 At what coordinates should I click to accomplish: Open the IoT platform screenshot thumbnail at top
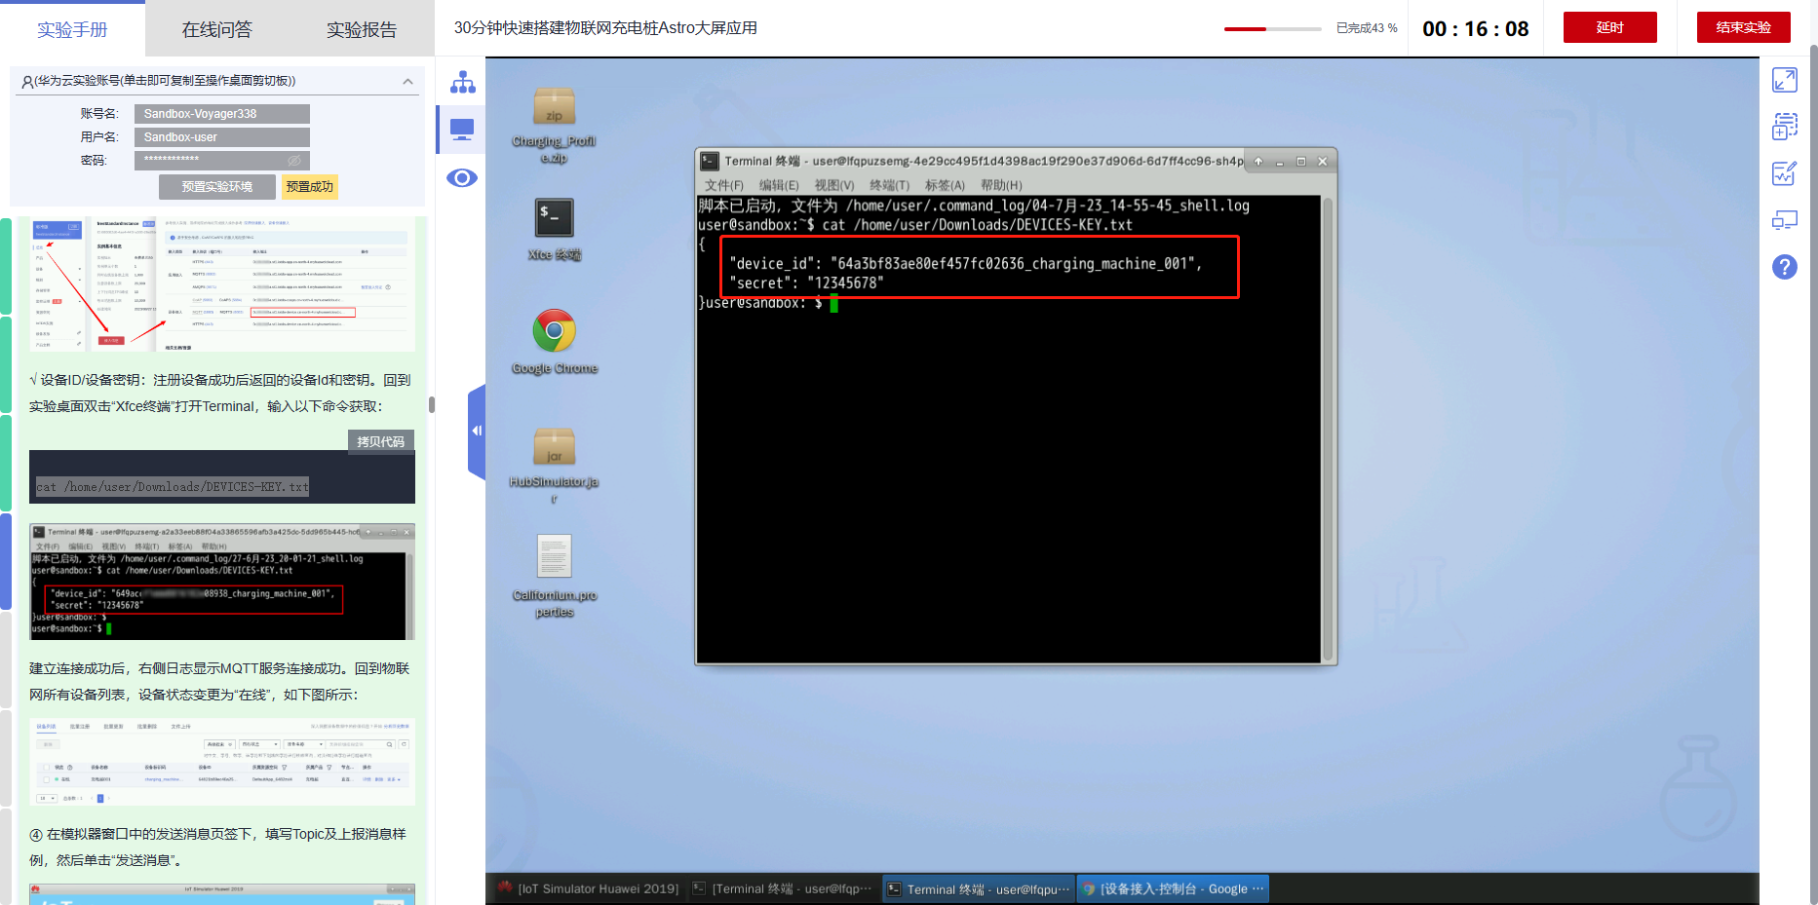tap(222, 283)
